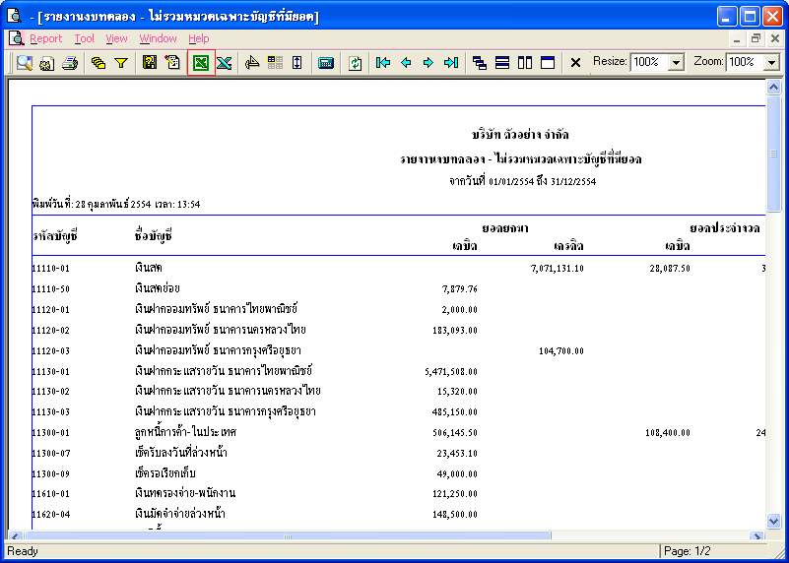Viewport: 789px width, 563px height.
Task: Click the calculator icon in toolbar
Action: tap(326, 63)
